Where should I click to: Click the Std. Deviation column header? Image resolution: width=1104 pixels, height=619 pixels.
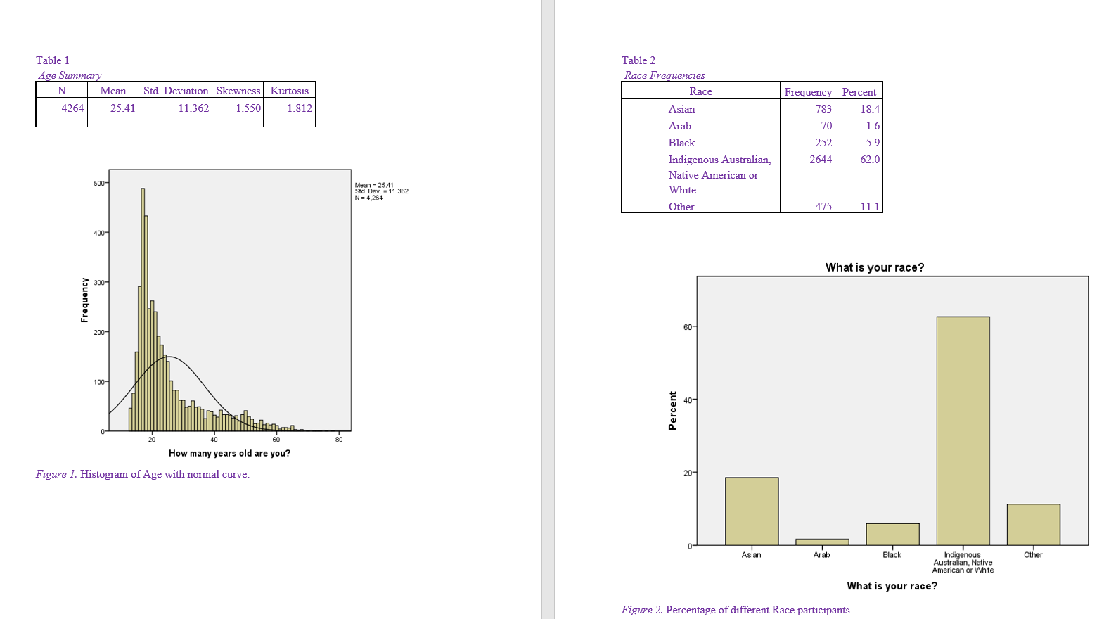[176, 91]
